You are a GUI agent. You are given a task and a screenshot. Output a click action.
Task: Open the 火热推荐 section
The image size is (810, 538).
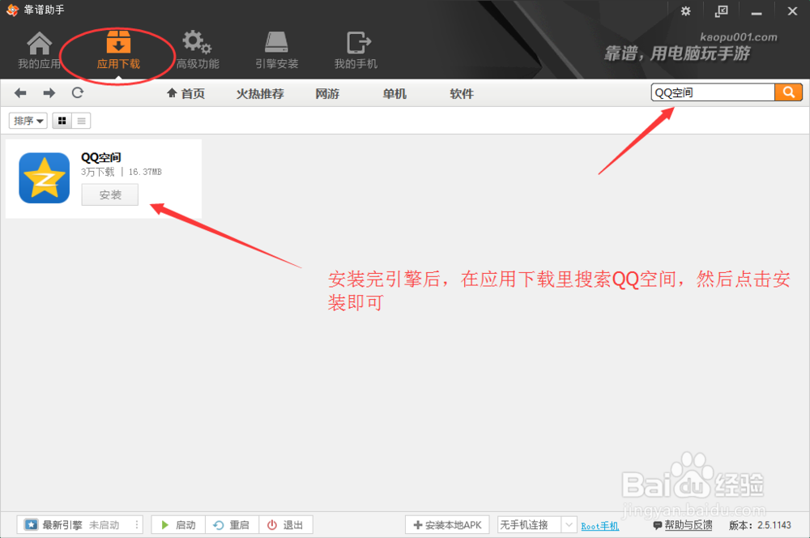tap(260, 93)
